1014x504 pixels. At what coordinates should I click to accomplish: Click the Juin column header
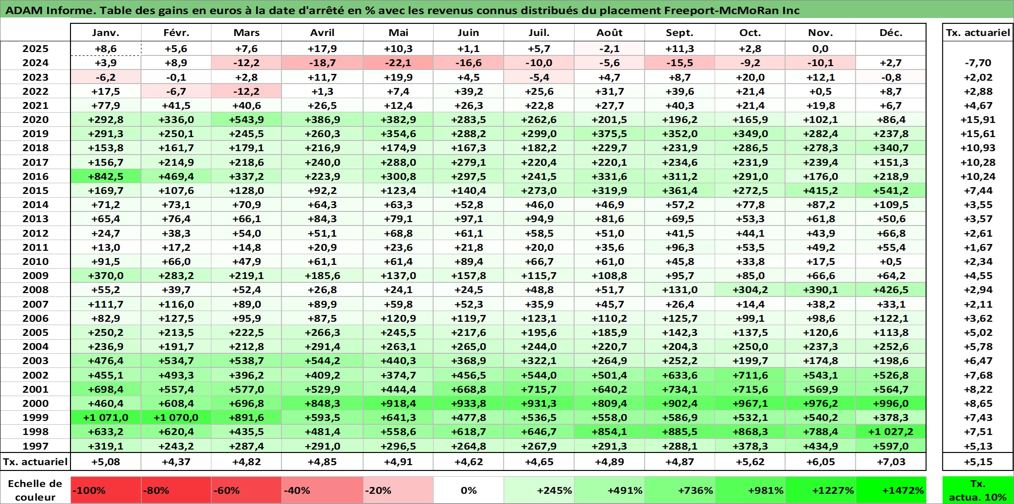point(469,33)
